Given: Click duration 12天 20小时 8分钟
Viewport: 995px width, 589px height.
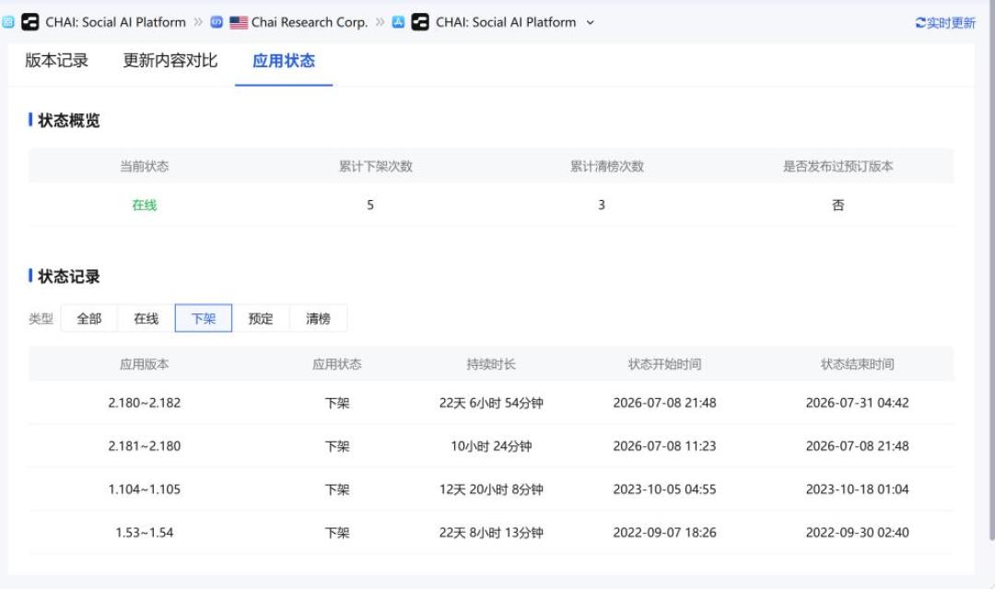Looking at the screenshot, I should pyautogui.click(x=491, y=489).
